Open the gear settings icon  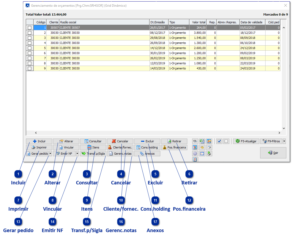pyautogui.click(x=195, y=154)
